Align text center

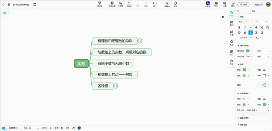[x=256, y=32]
